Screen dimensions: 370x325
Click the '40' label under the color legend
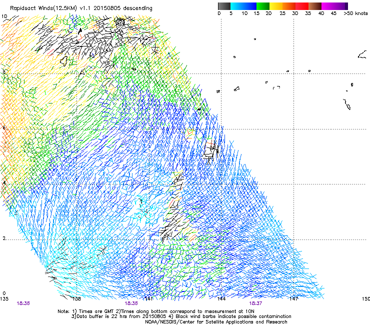[321, 13]
